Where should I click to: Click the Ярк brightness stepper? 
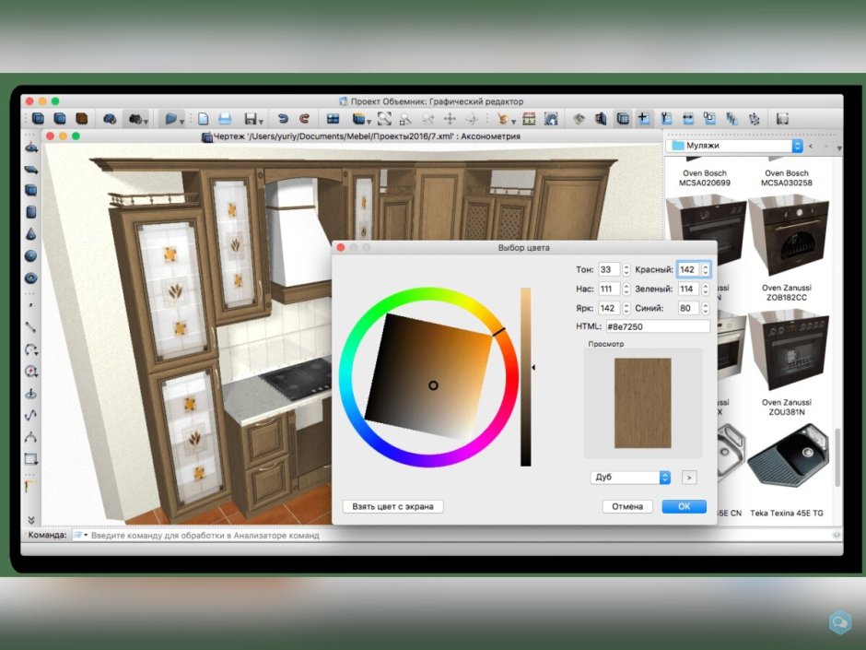click(x=626, y=308)
